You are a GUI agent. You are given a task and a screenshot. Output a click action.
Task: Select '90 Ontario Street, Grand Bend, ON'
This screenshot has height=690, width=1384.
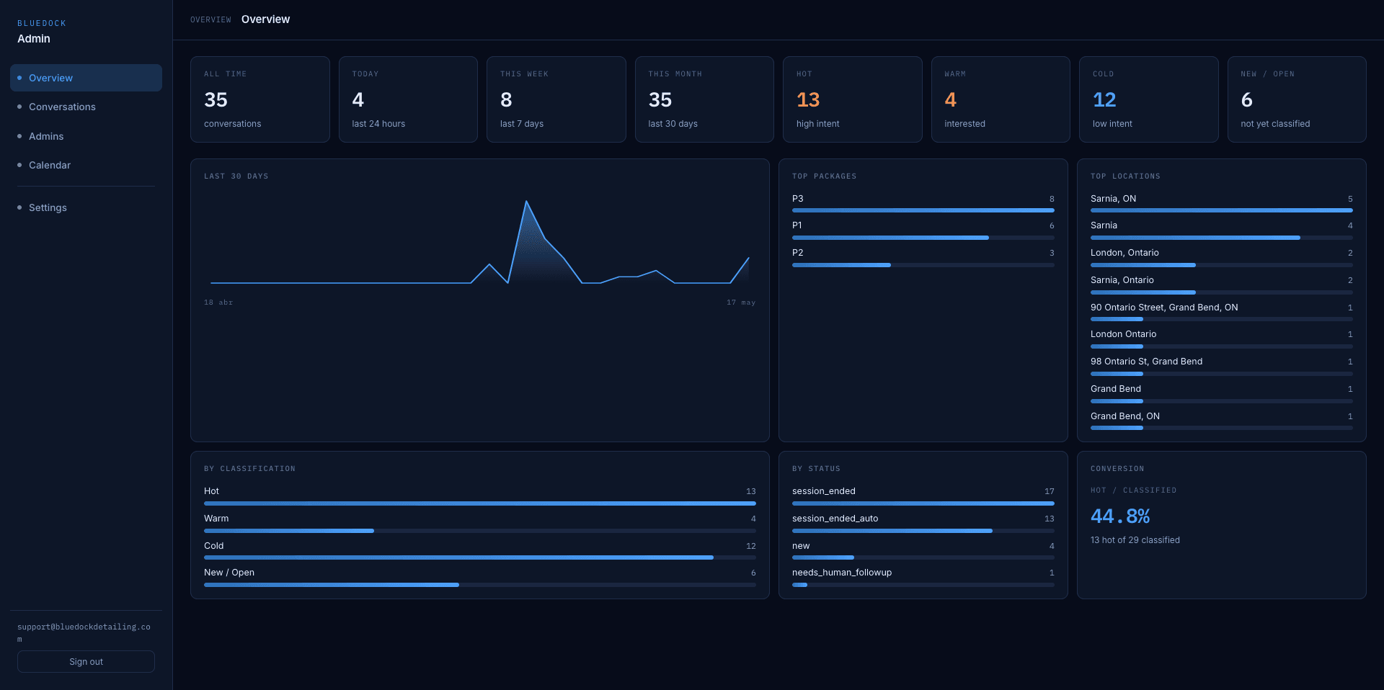click(1222, 313)
